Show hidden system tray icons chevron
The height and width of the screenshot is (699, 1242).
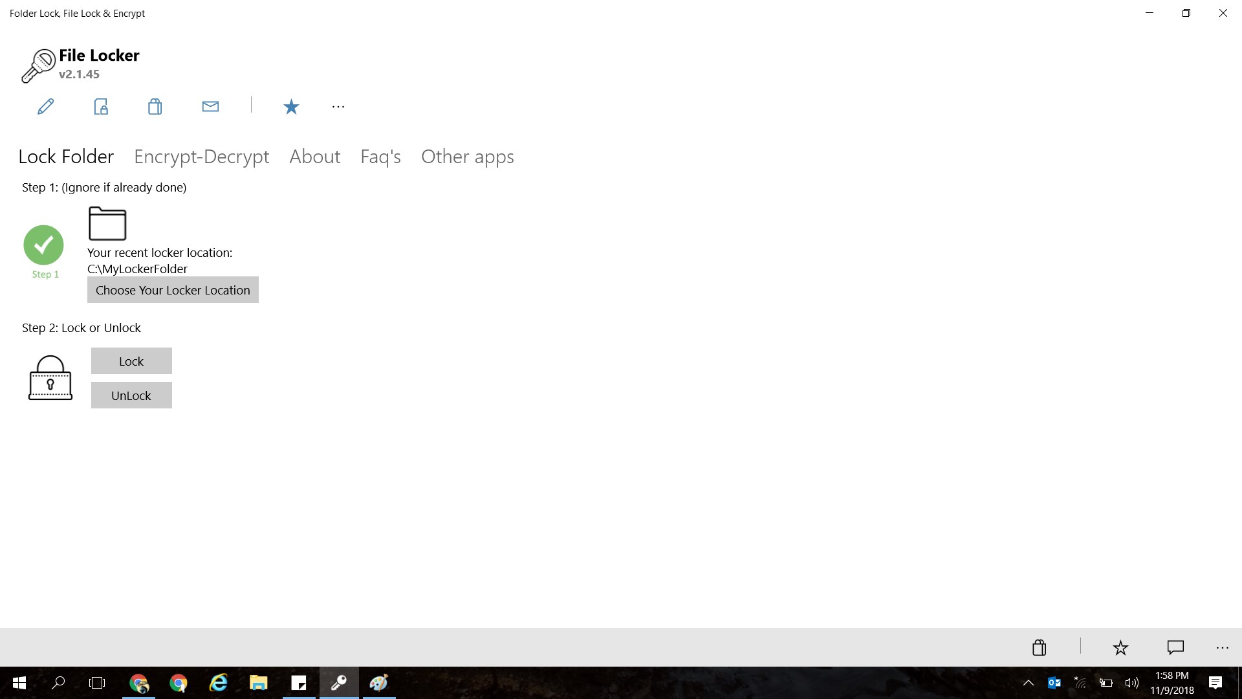coord(1028,683)
